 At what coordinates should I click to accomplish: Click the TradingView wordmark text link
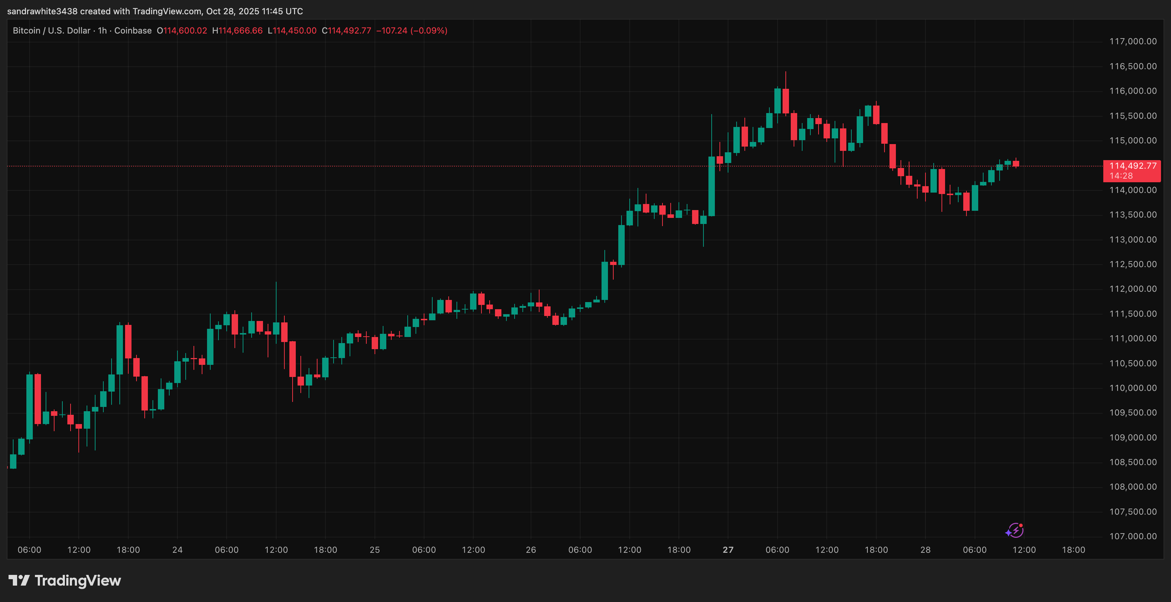click(x=77, y=580)
